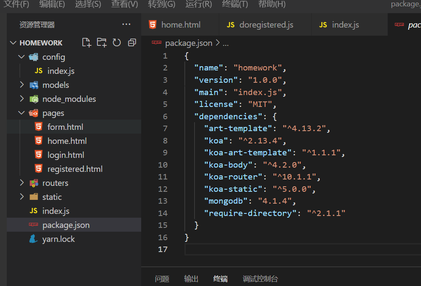Viewport: 421px width, 286px height.
Task: Click the 资源管理器 explorer title
Action: click(37, 25)
